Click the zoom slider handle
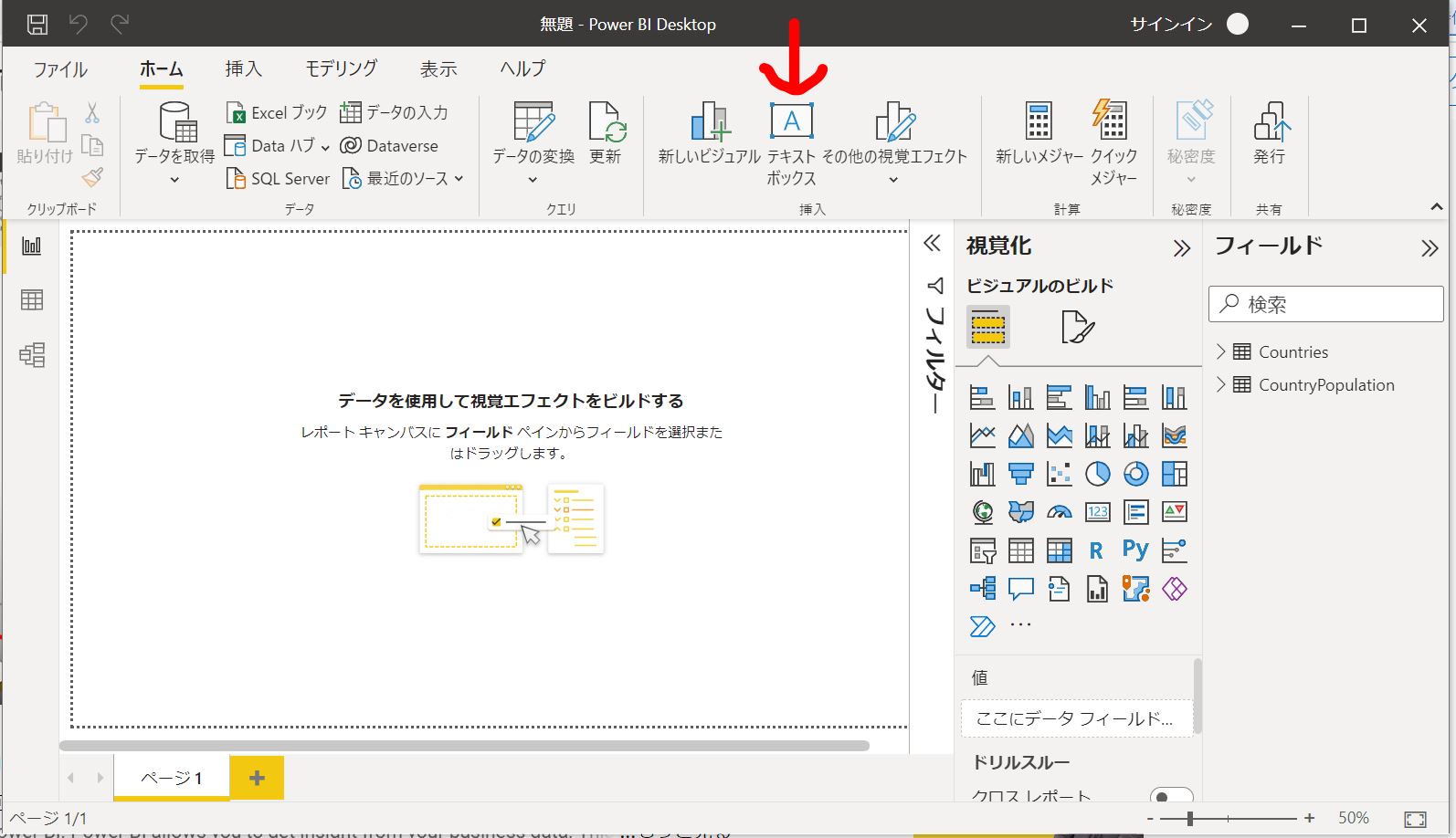1456x838 pixels. pos(1190,819)
